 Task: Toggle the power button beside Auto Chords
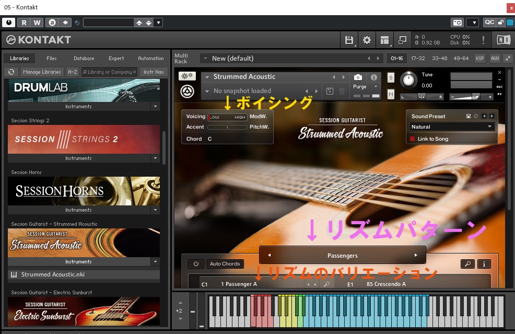(196, 264)
